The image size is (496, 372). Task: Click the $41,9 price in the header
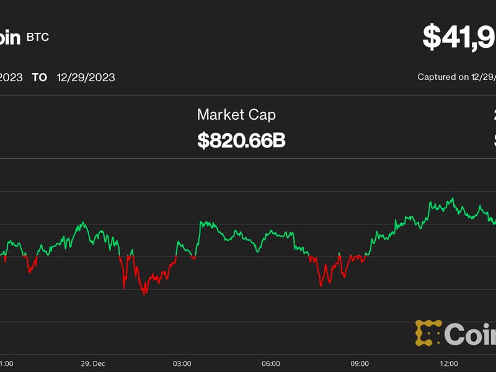[459, 37]
